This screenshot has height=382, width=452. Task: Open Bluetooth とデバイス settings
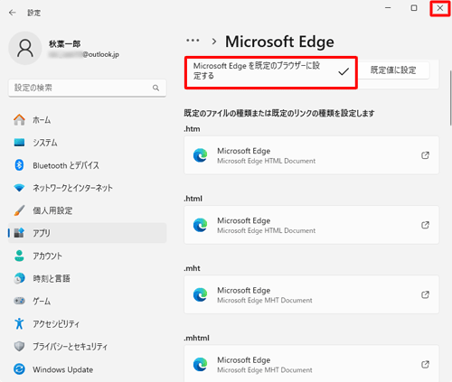pyautogui.click(x=88, y=165)
